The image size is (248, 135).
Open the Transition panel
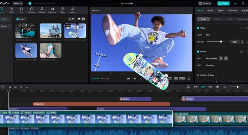(x=52, y=10)
